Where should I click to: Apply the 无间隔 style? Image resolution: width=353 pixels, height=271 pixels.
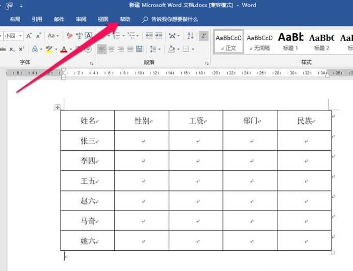click(x=259, y=42)
